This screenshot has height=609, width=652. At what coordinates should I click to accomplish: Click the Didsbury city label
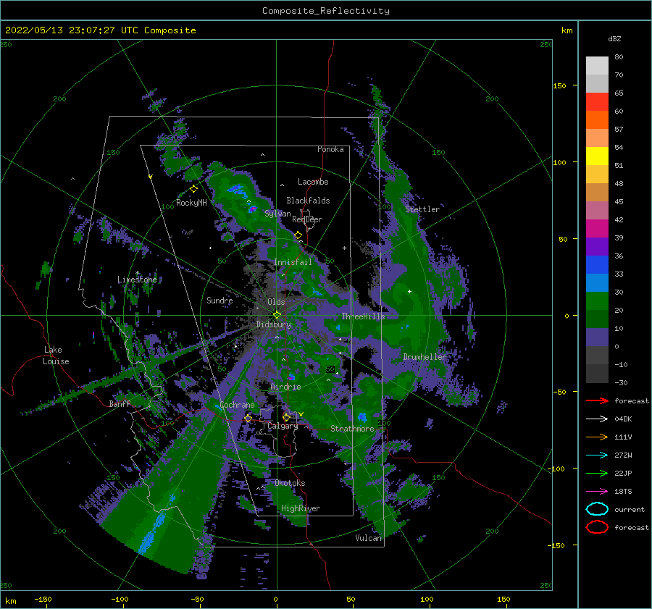[x=274, y=324]
